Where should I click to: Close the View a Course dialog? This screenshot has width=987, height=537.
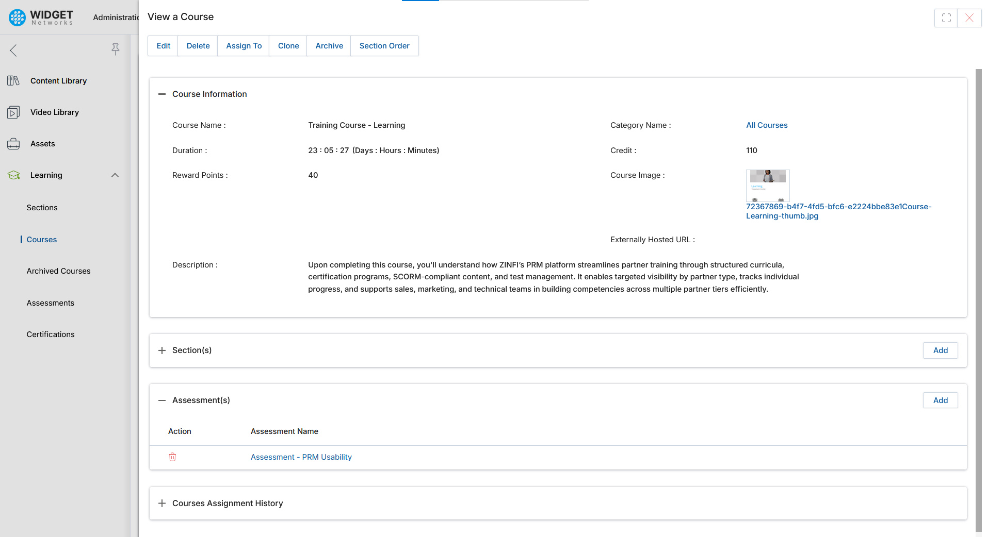(969, 18)
